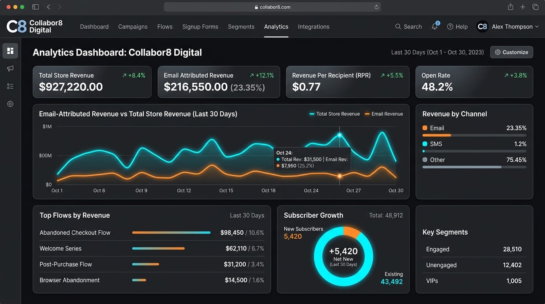Image resolution: width=545 pixels, height=304 pixels.
Task: Click the Revenue Per Recipient card
Action: point(347,82)
